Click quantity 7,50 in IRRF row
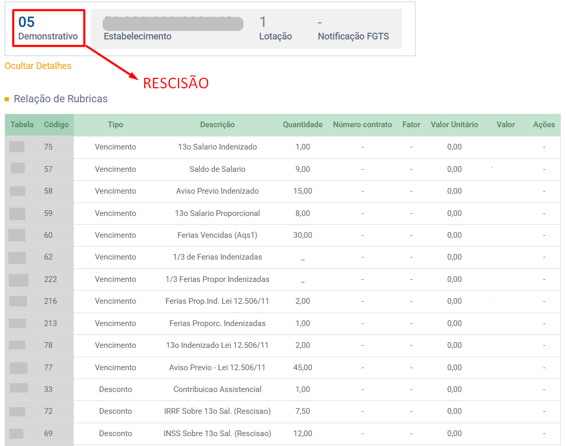Screen dimensions: 566x446 (x=302, y=411)
